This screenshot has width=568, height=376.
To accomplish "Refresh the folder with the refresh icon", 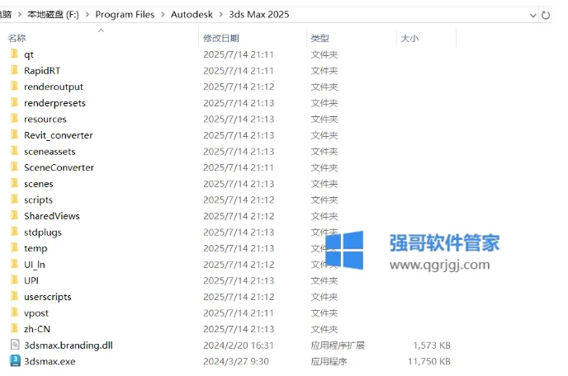I will coord(545,15).
